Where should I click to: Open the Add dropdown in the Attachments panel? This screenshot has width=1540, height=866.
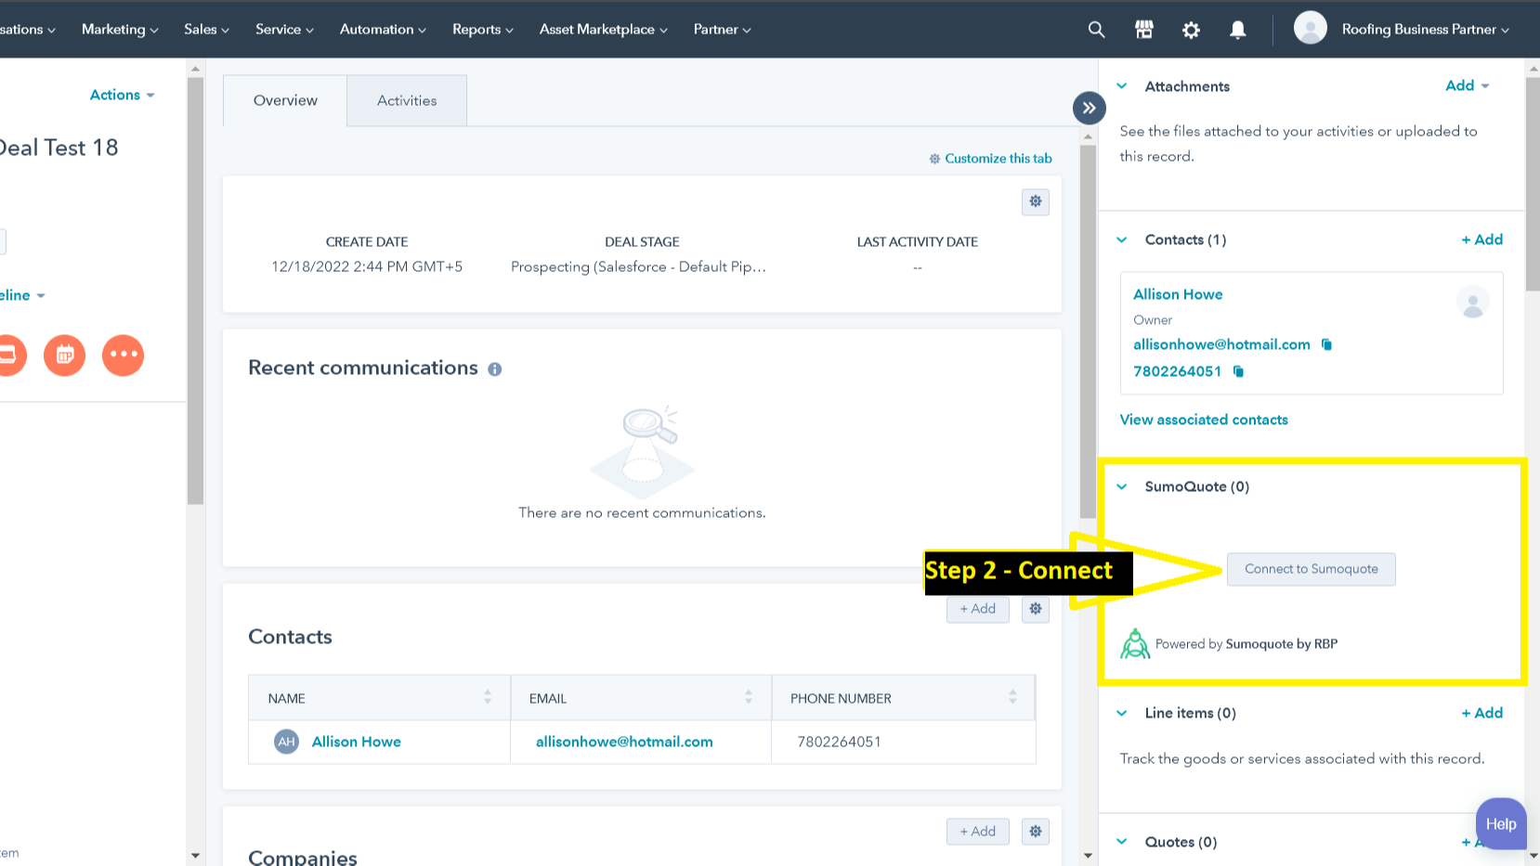pyautogui.click(x=1466, y=85)
